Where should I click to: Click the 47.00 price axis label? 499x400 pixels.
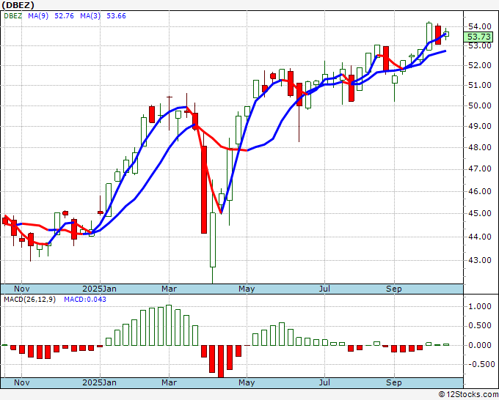(480, 169)
